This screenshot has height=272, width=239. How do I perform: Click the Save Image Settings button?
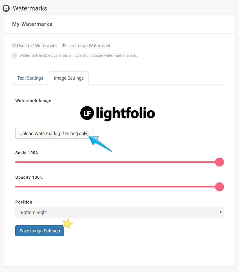40,231
